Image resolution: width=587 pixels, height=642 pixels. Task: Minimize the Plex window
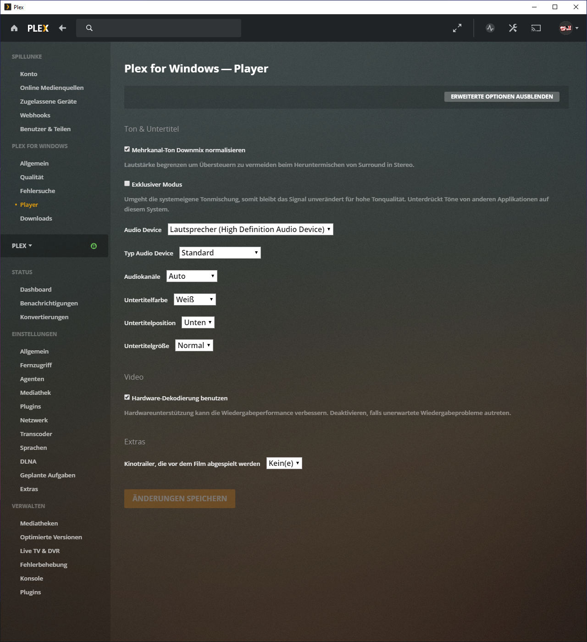click(534, 7)
